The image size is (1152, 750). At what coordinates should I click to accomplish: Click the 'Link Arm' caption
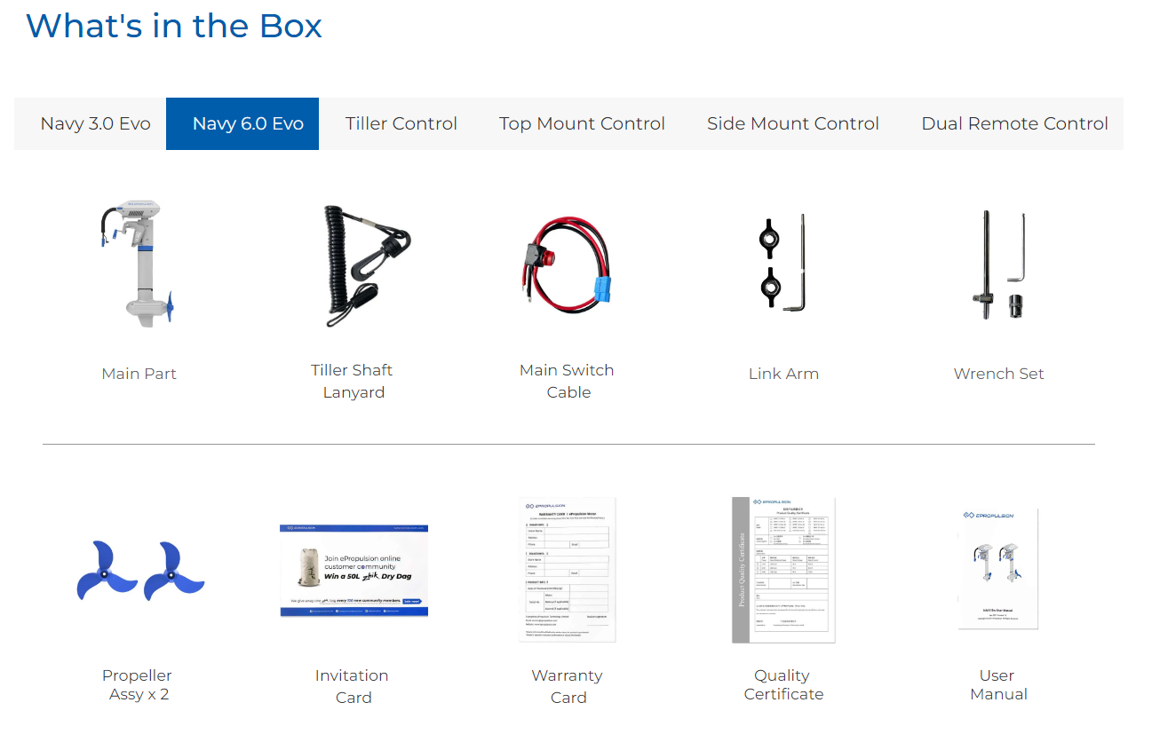pyautogui.click(x=783, y=374)
